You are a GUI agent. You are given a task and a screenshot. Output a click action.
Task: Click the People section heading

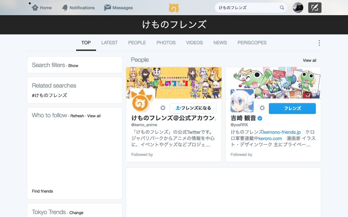coord(140,60)
